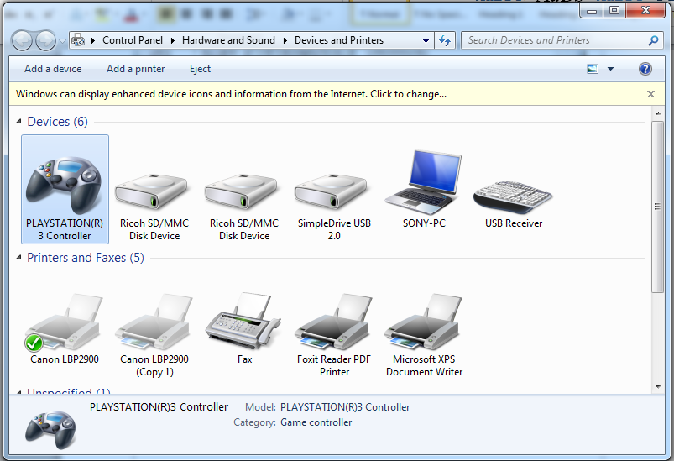
Task: Expand the arrow after Control Panel breadcrumb
Action: click(x=172, y=40)
